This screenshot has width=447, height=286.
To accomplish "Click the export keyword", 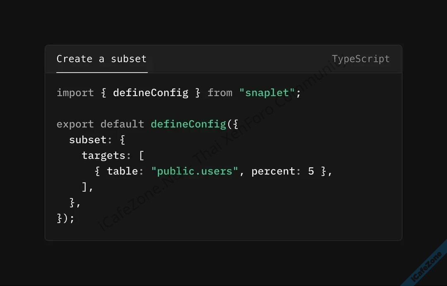I will point(75,124).
